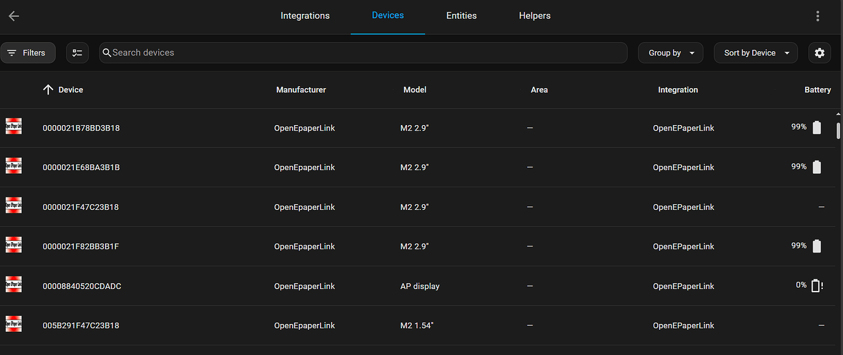The height and width of the screenshot is (355, 843).
Task: Open device 00008840520CDADC details
Action: [x=82, y=285]
